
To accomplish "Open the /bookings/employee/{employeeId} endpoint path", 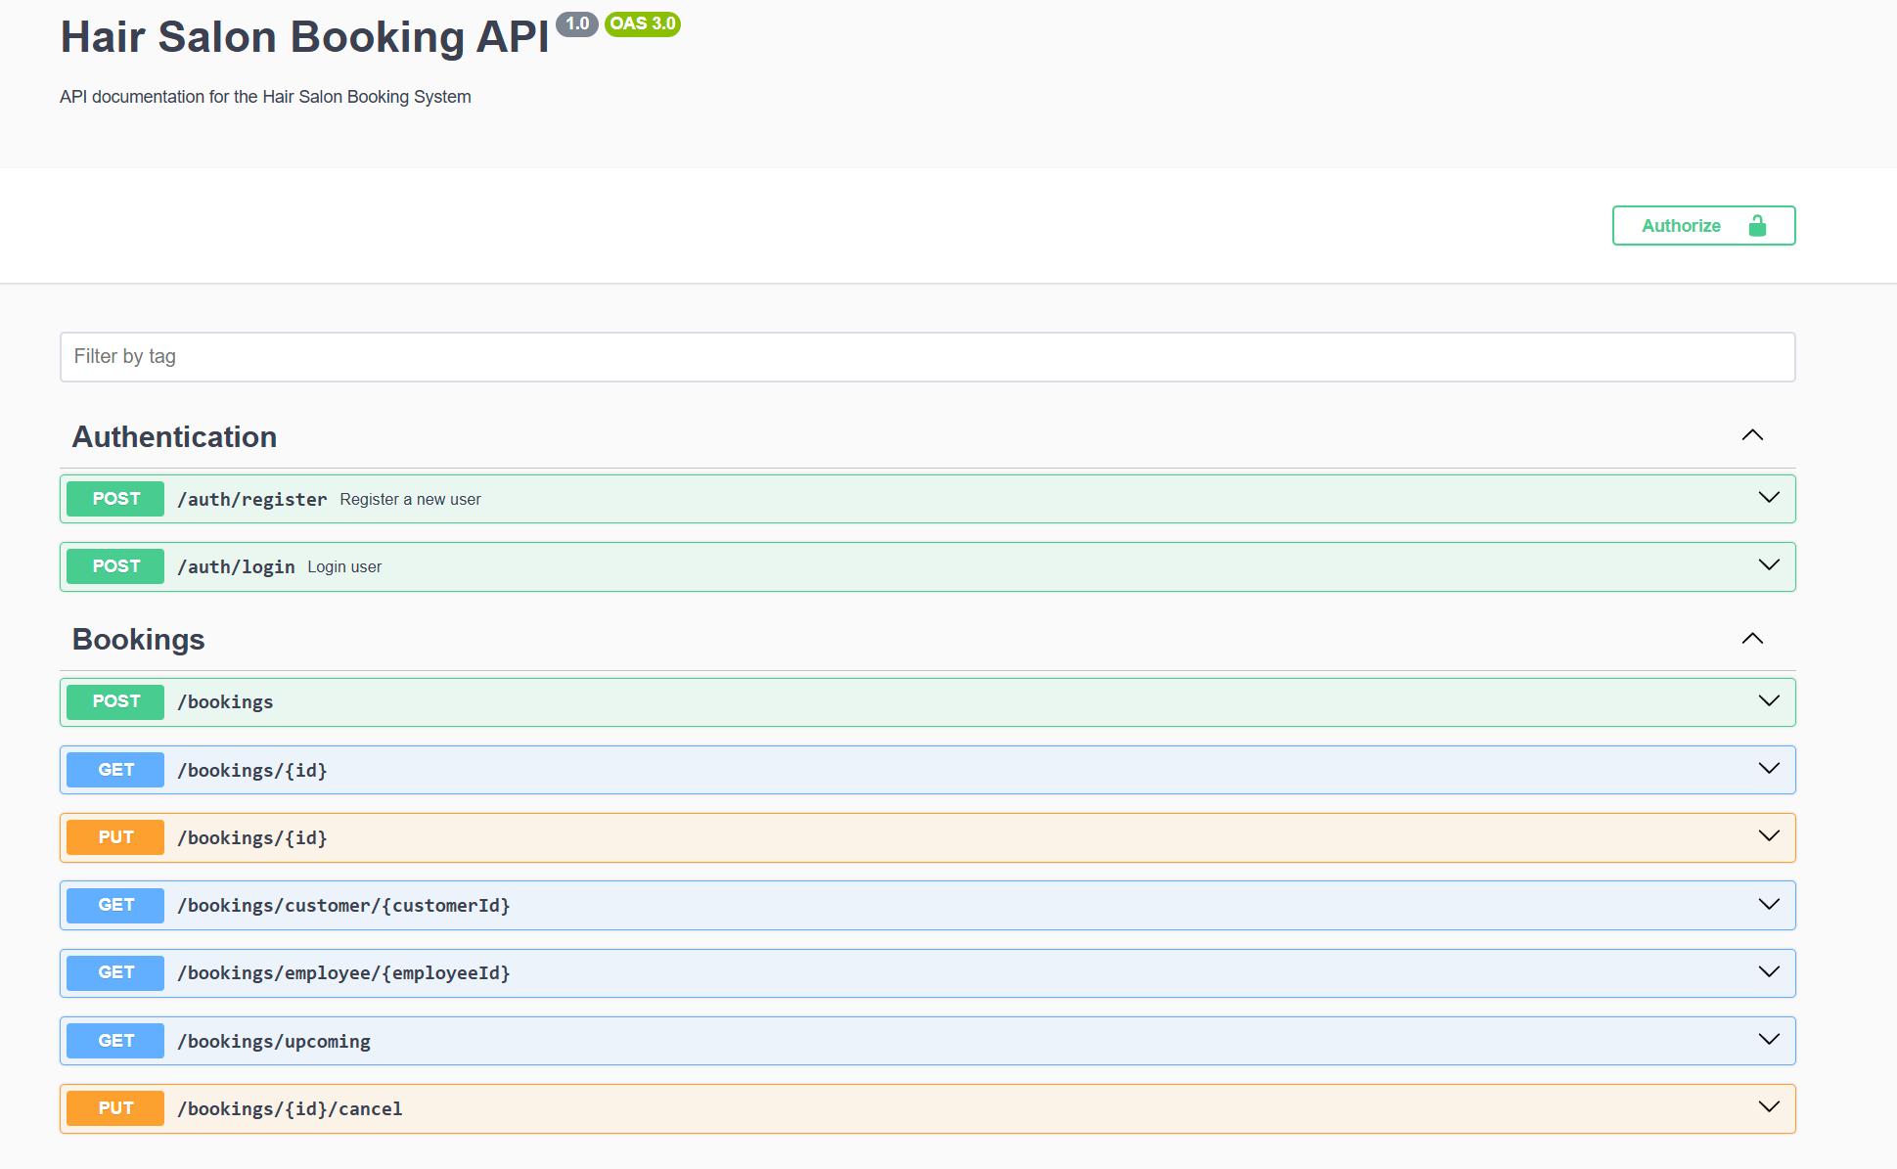I will [x=343, y=973].
